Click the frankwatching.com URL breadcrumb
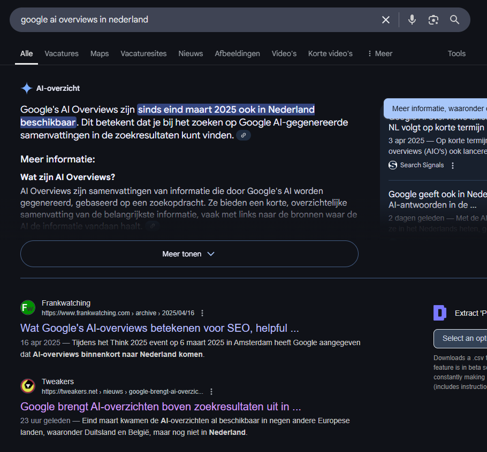Screen dimensions: 487x452 [x=118, y=313]
